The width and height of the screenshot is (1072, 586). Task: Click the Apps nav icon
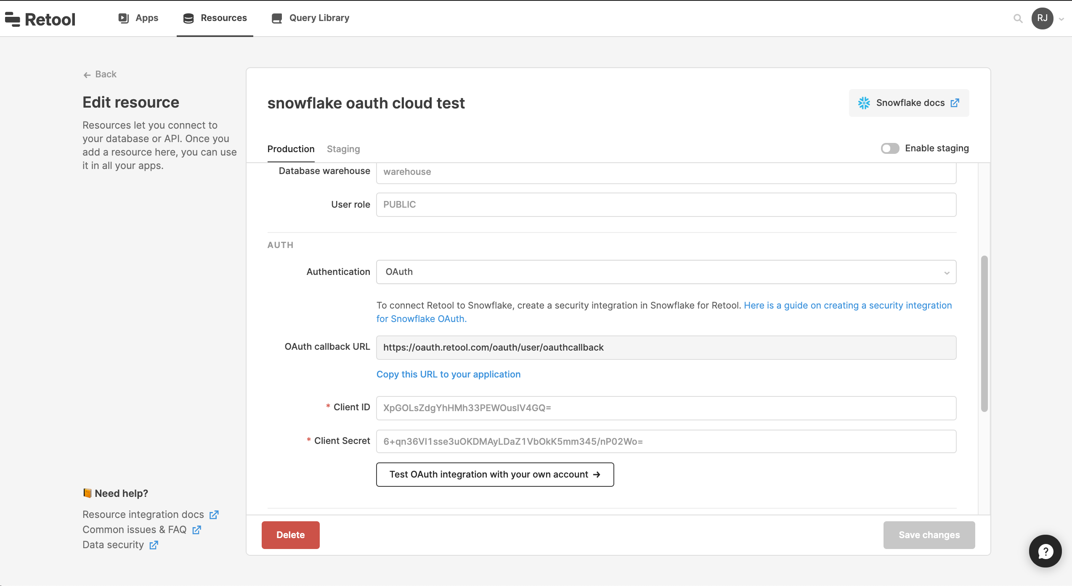tap(123, 18)
